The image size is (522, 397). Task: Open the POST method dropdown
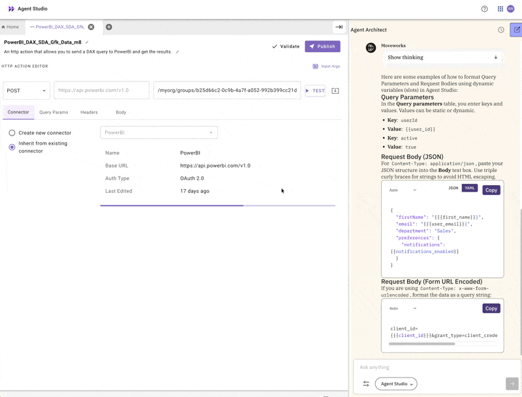[26, 91]
